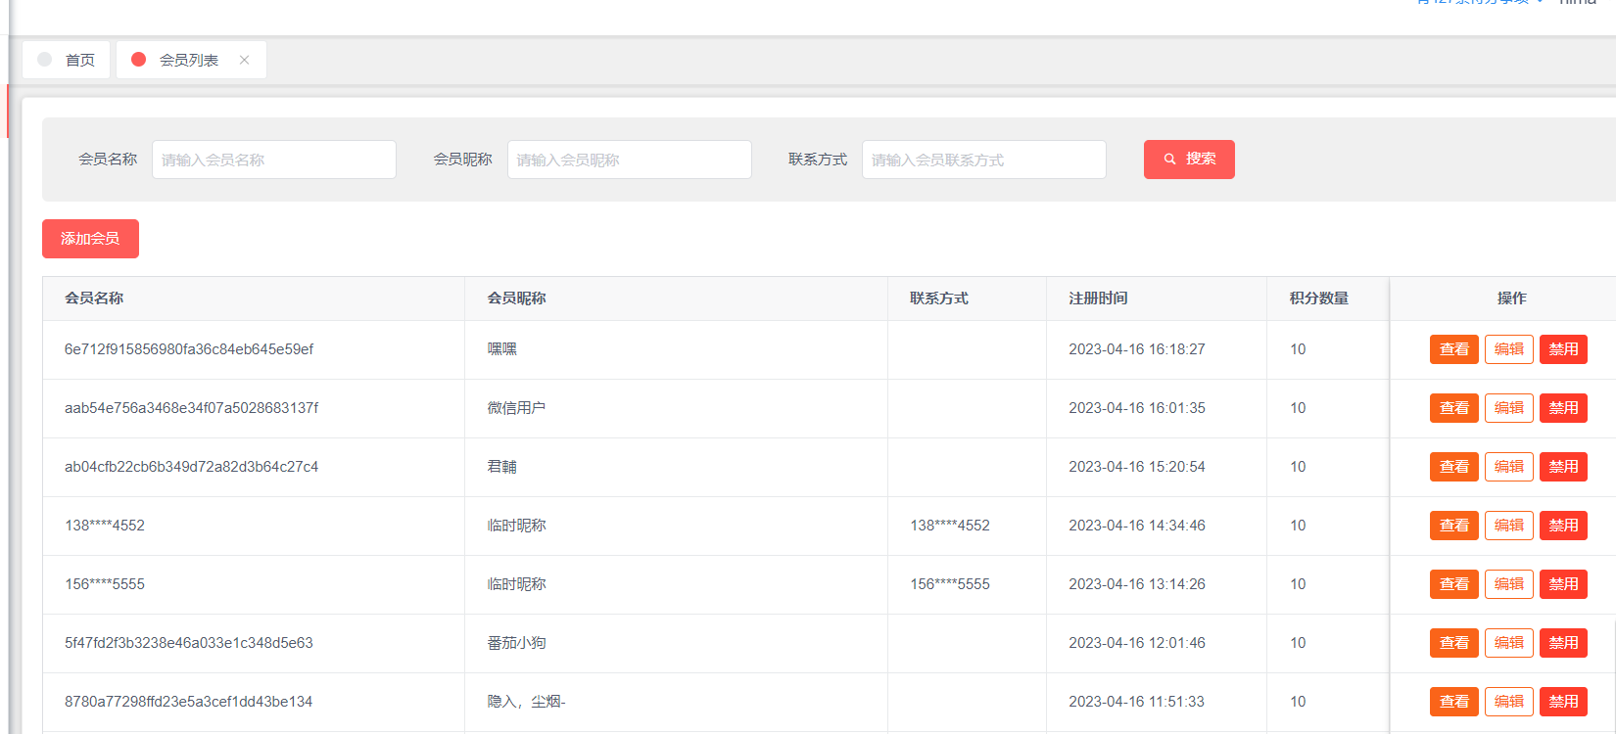Click nickname 番茄小狗
Viewport: 1616px width, 734px height.
click(517, 643)
